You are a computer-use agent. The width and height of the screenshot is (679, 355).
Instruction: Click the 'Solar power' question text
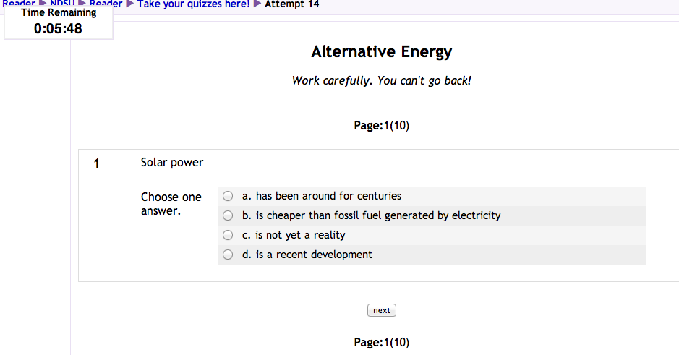coord(172,163)
